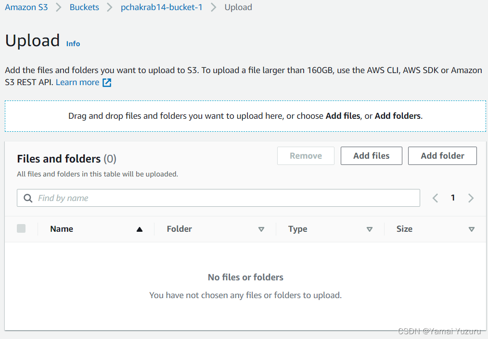Click the Name column header
488x339 pixels.
tap(62, 229)
